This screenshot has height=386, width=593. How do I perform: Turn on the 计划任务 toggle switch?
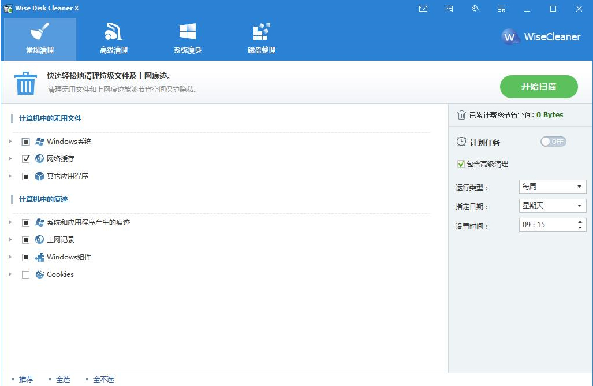pos(553,142)
